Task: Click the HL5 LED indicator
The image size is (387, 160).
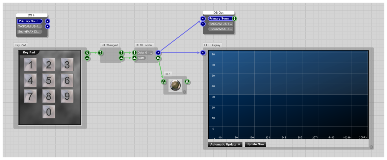Action: (x=175, y=85)
